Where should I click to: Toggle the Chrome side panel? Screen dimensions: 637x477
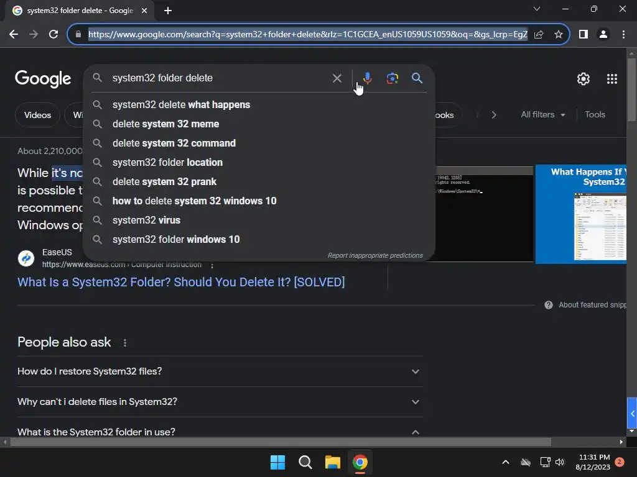click(x=584, y=35)
